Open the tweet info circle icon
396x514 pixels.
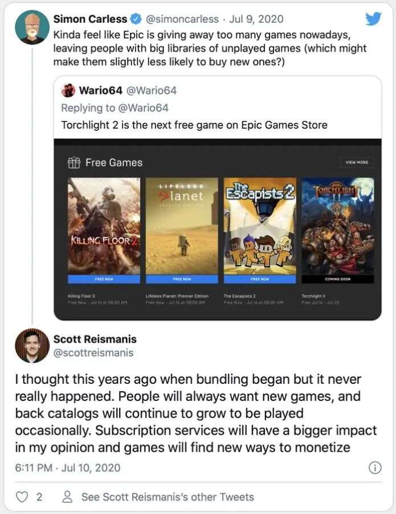374,468
